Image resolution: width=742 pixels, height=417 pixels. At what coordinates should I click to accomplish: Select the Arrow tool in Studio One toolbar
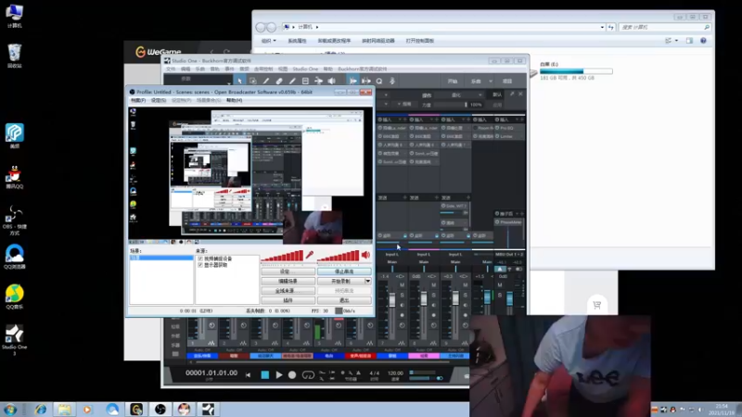(x=240, y=81)
